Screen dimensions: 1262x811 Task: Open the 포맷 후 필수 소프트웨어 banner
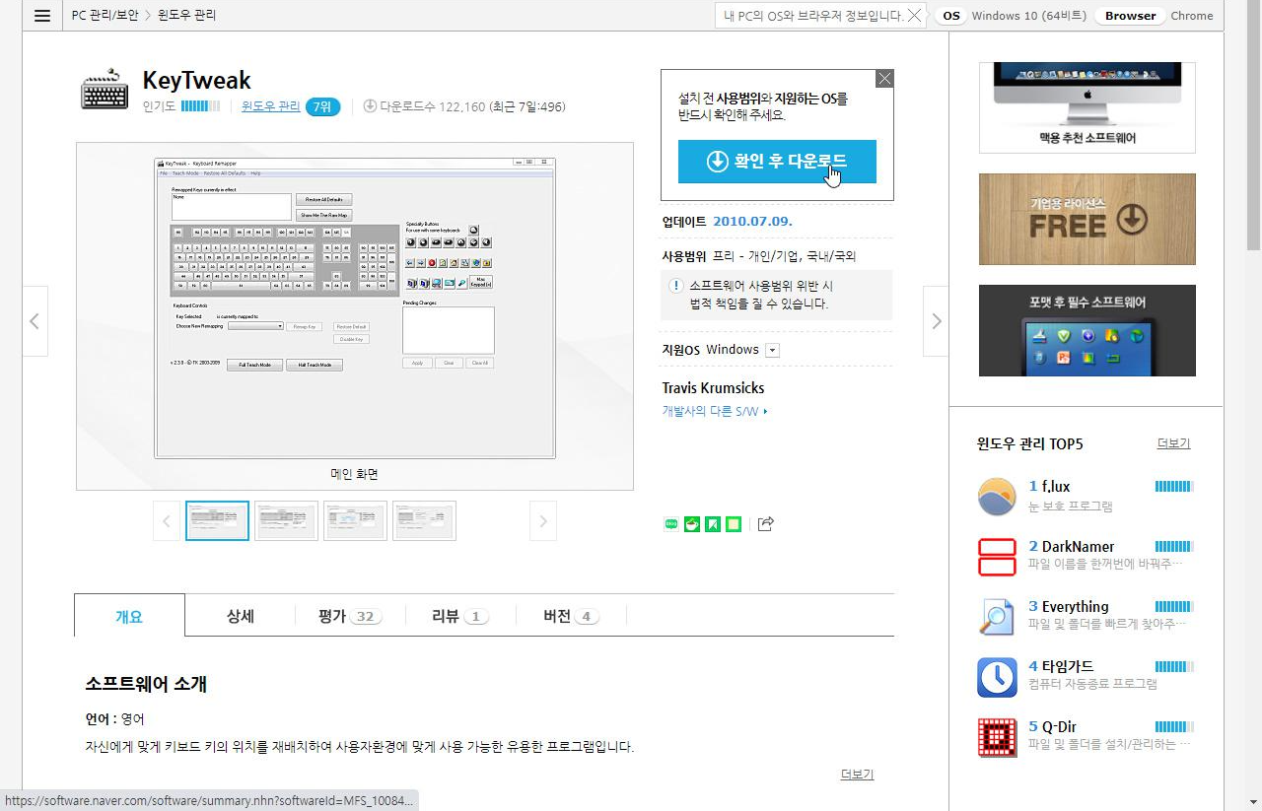1087,330
